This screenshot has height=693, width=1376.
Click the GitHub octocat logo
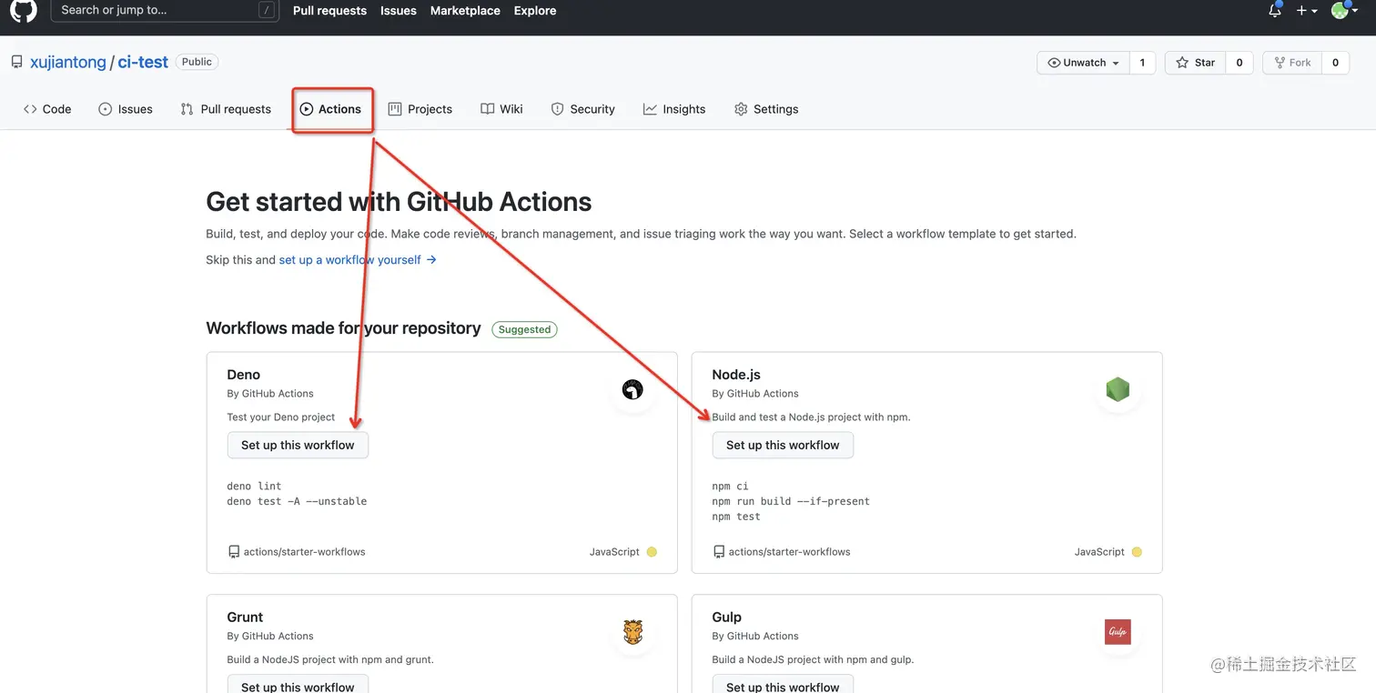click(x=24, y=10)
